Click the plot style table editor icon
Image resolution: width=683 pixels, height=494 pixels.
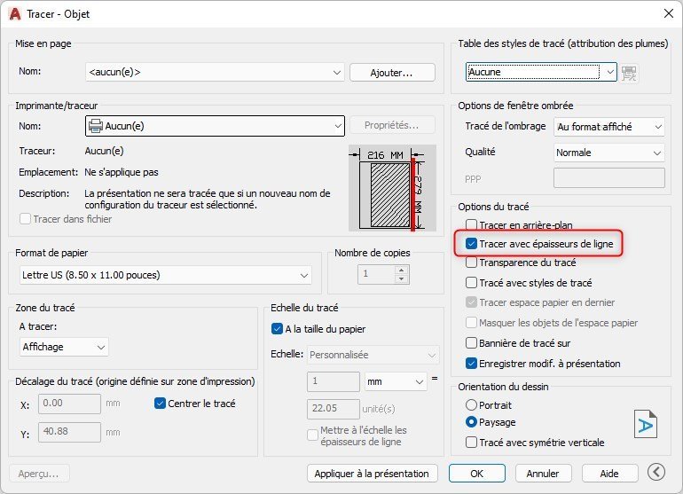(x=629, y=73)
